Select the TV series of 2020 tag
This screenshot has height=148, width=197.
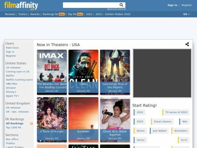176,112
